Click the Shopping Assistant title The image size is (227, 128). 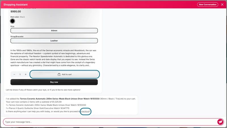tap(16, 5)
